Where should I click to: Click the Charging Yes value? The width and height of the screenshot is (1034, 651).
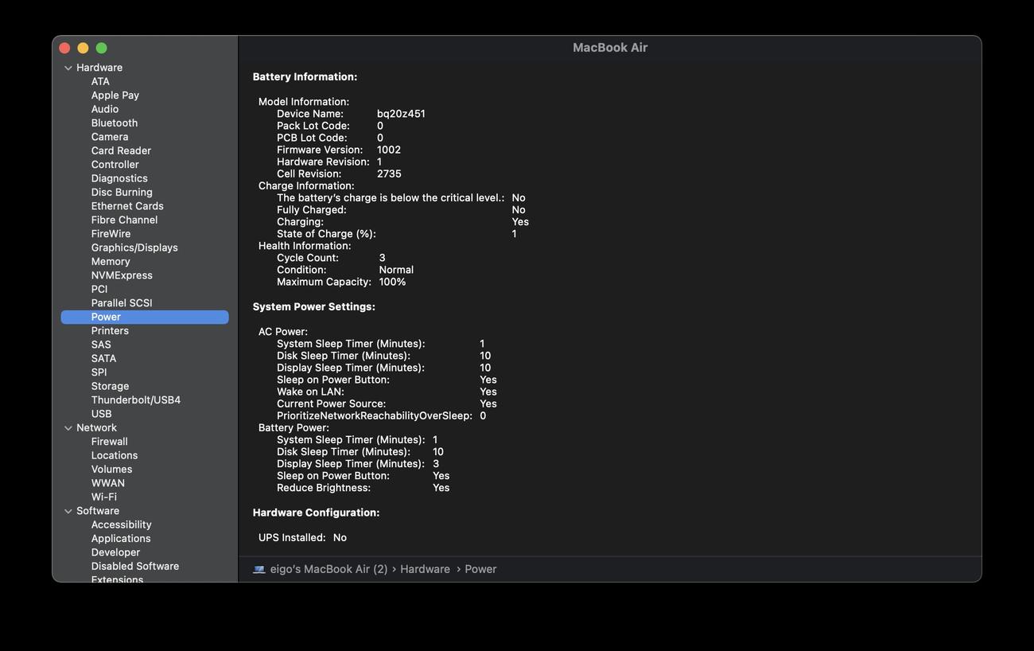[x=520, y=222]
